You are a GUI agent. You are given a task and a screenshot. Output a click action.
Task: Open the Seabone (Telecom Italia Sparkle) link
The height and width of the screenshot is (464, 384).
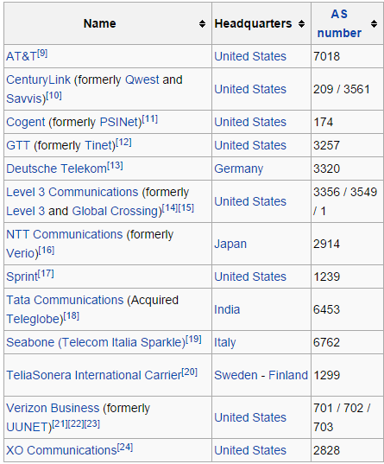96,342
